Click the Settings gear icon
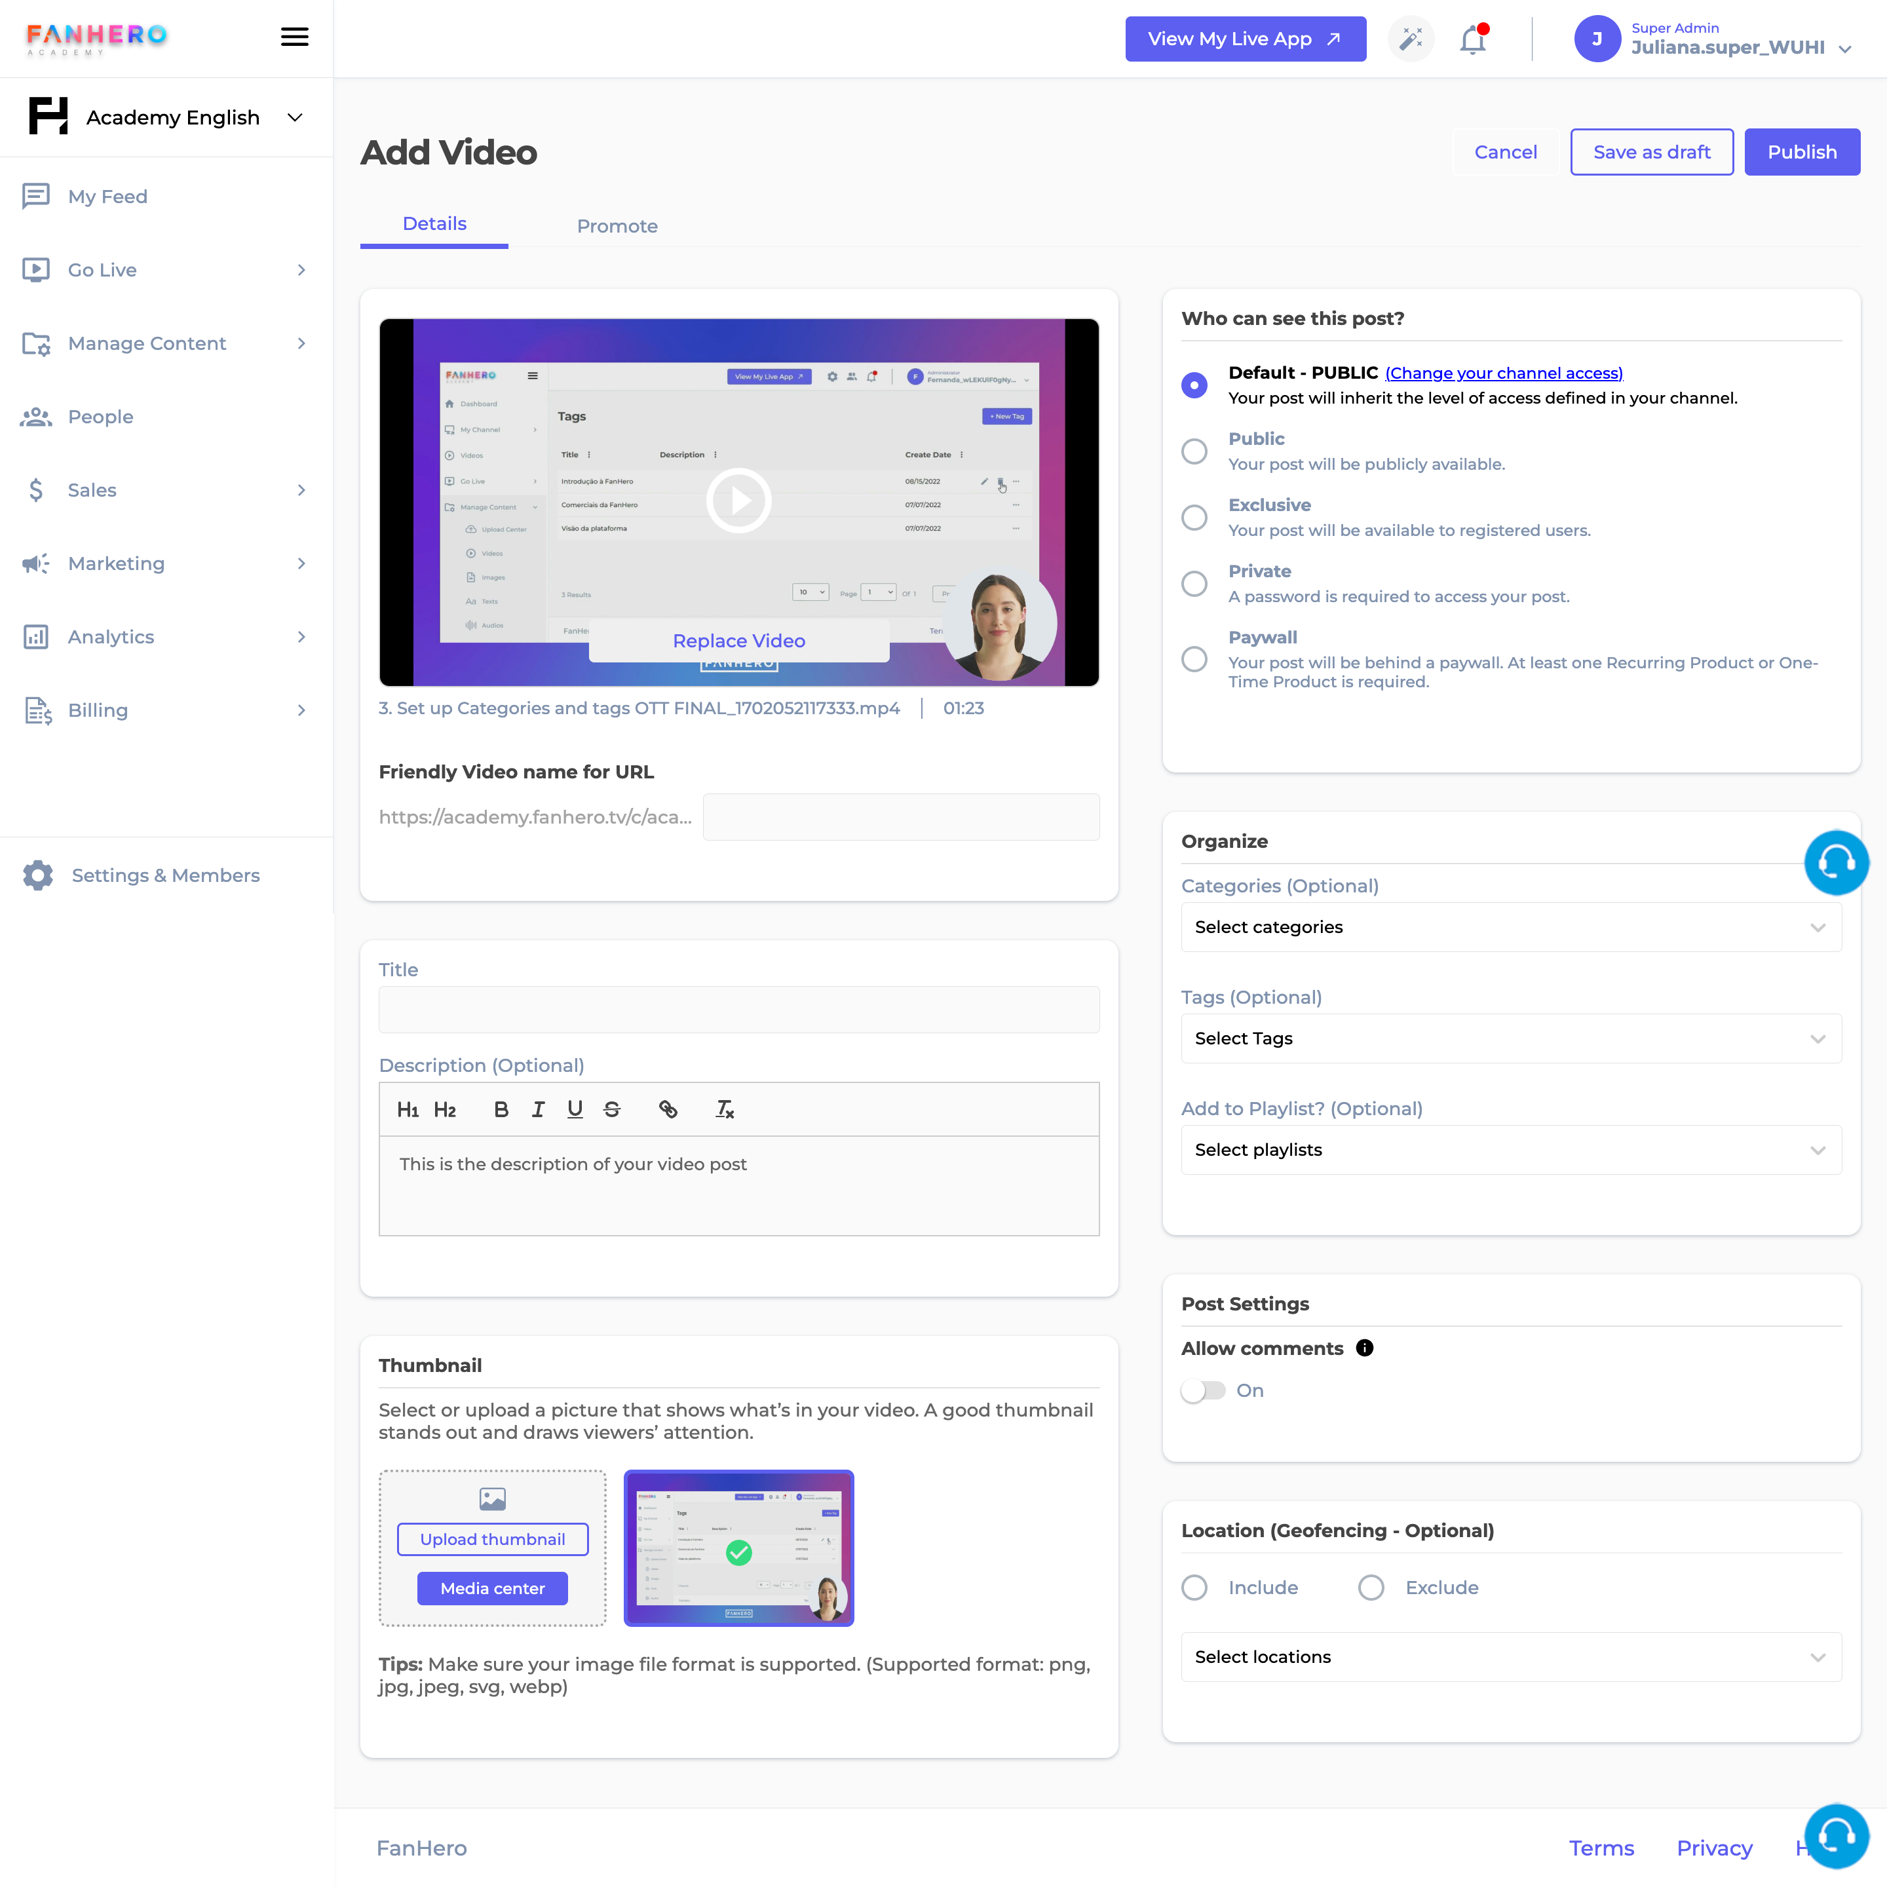Image resolution: width=1887 pixels, height=1887 pixels. pyautogui.click(x=37, y=875)
